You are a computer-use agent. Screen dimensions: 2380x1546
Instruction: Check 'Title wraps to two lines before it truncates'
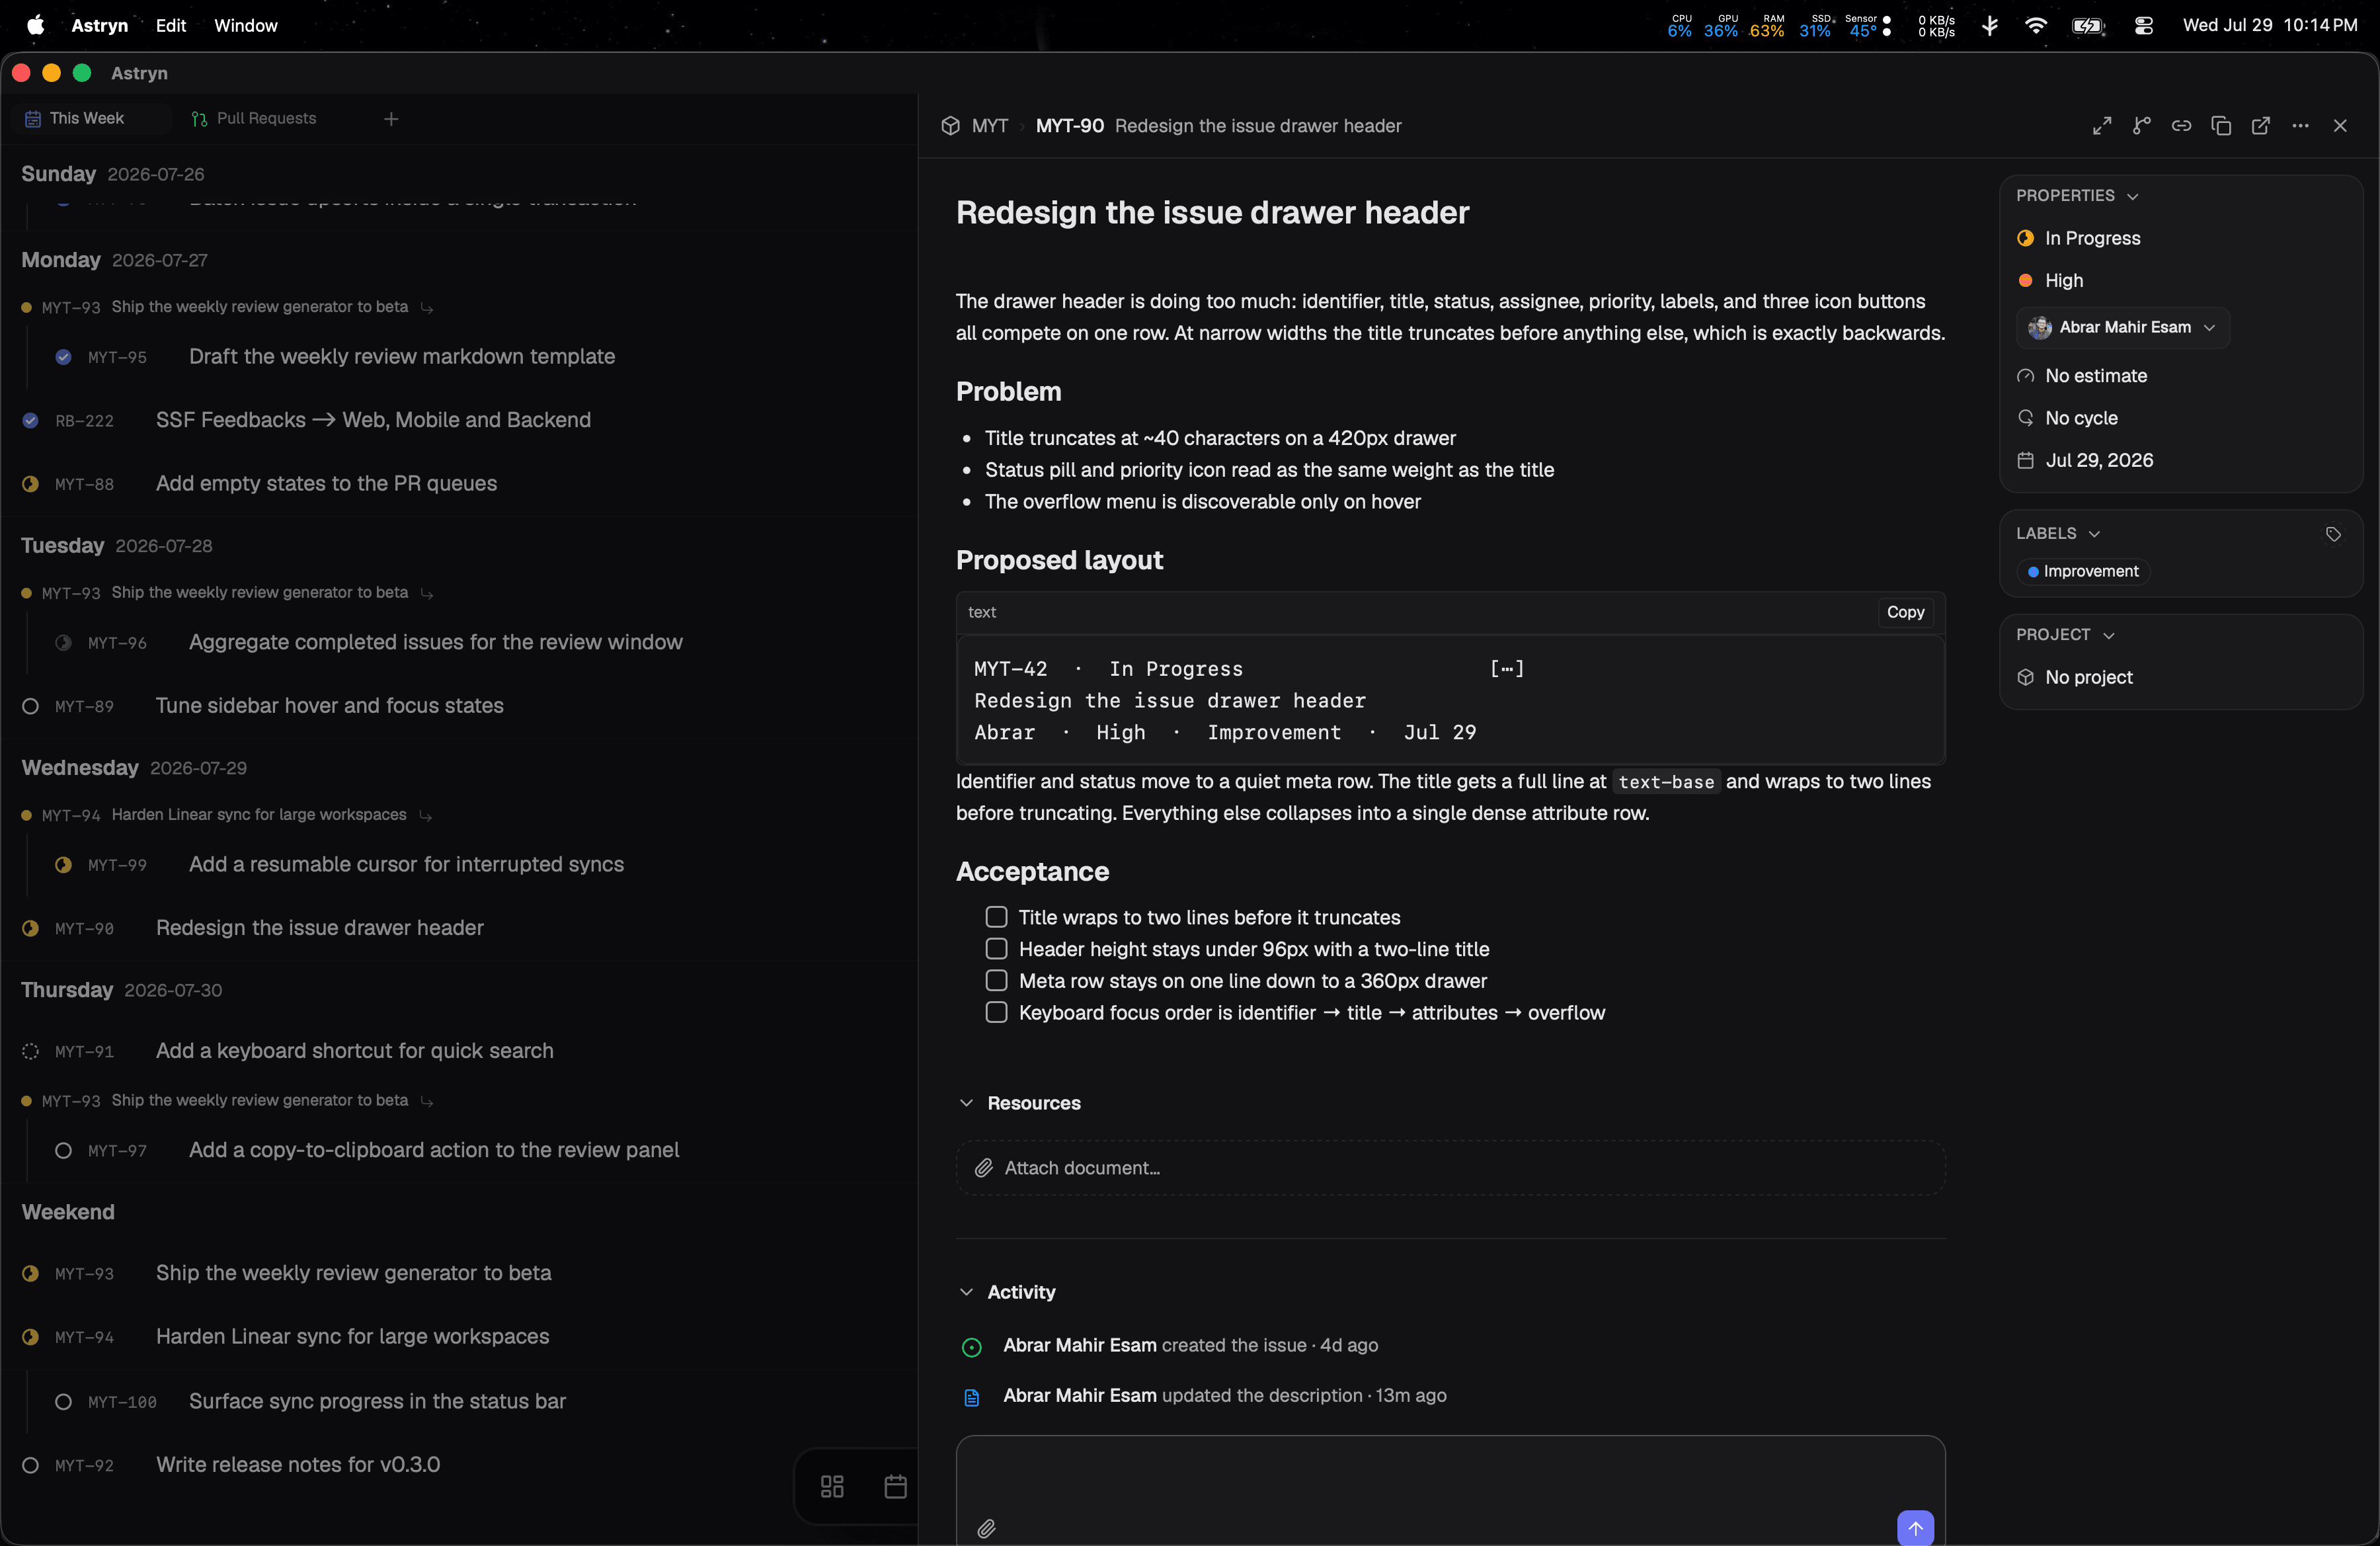996,917
